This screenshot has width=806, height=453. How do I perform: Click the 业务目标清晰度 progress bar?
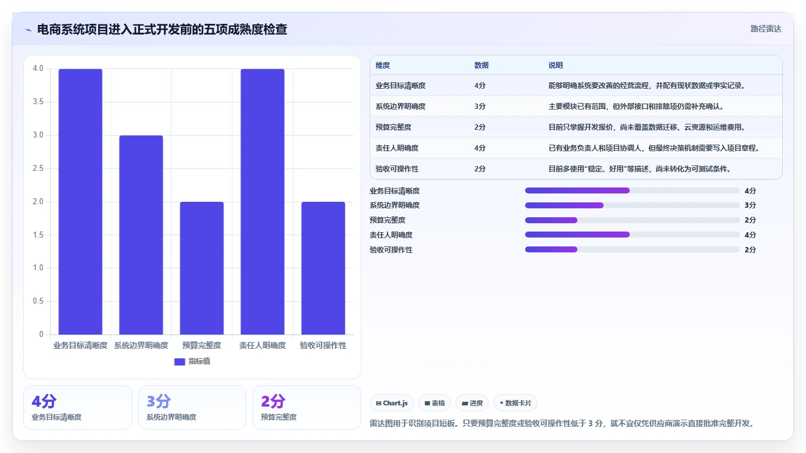click(632, 190)
